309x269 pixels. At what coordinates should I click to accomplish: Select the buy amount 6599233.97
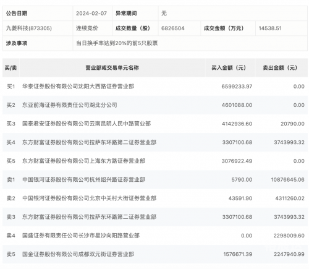pyautogui.click(x=237, y=87)
